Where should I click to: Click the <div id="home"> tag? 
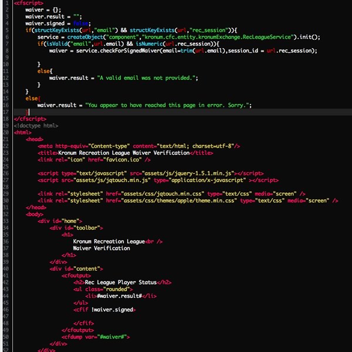click(x=60, y=221)
